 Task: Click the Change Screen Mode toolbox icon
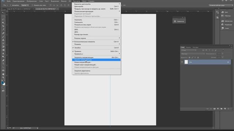click(x=3, y=91)
